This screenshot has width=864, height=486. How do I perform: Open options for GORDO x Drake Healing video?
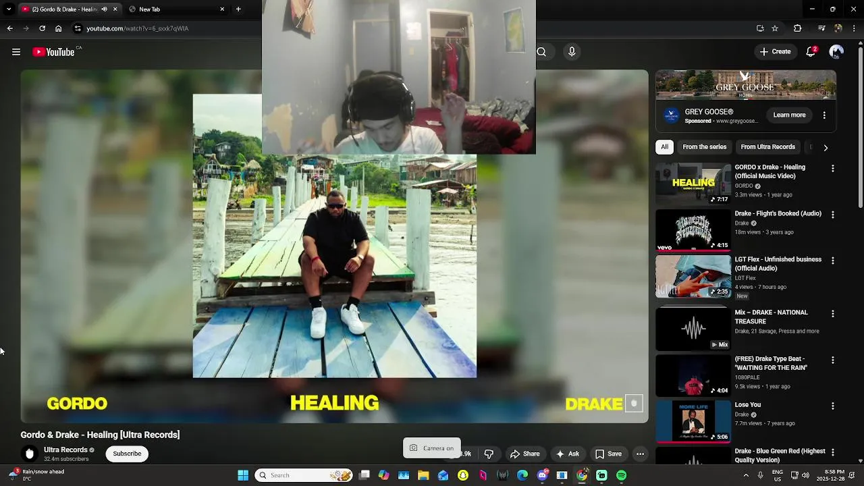832,168
